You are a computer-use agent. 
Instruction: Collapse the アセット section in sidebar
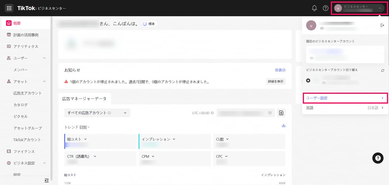click(44, 82)
